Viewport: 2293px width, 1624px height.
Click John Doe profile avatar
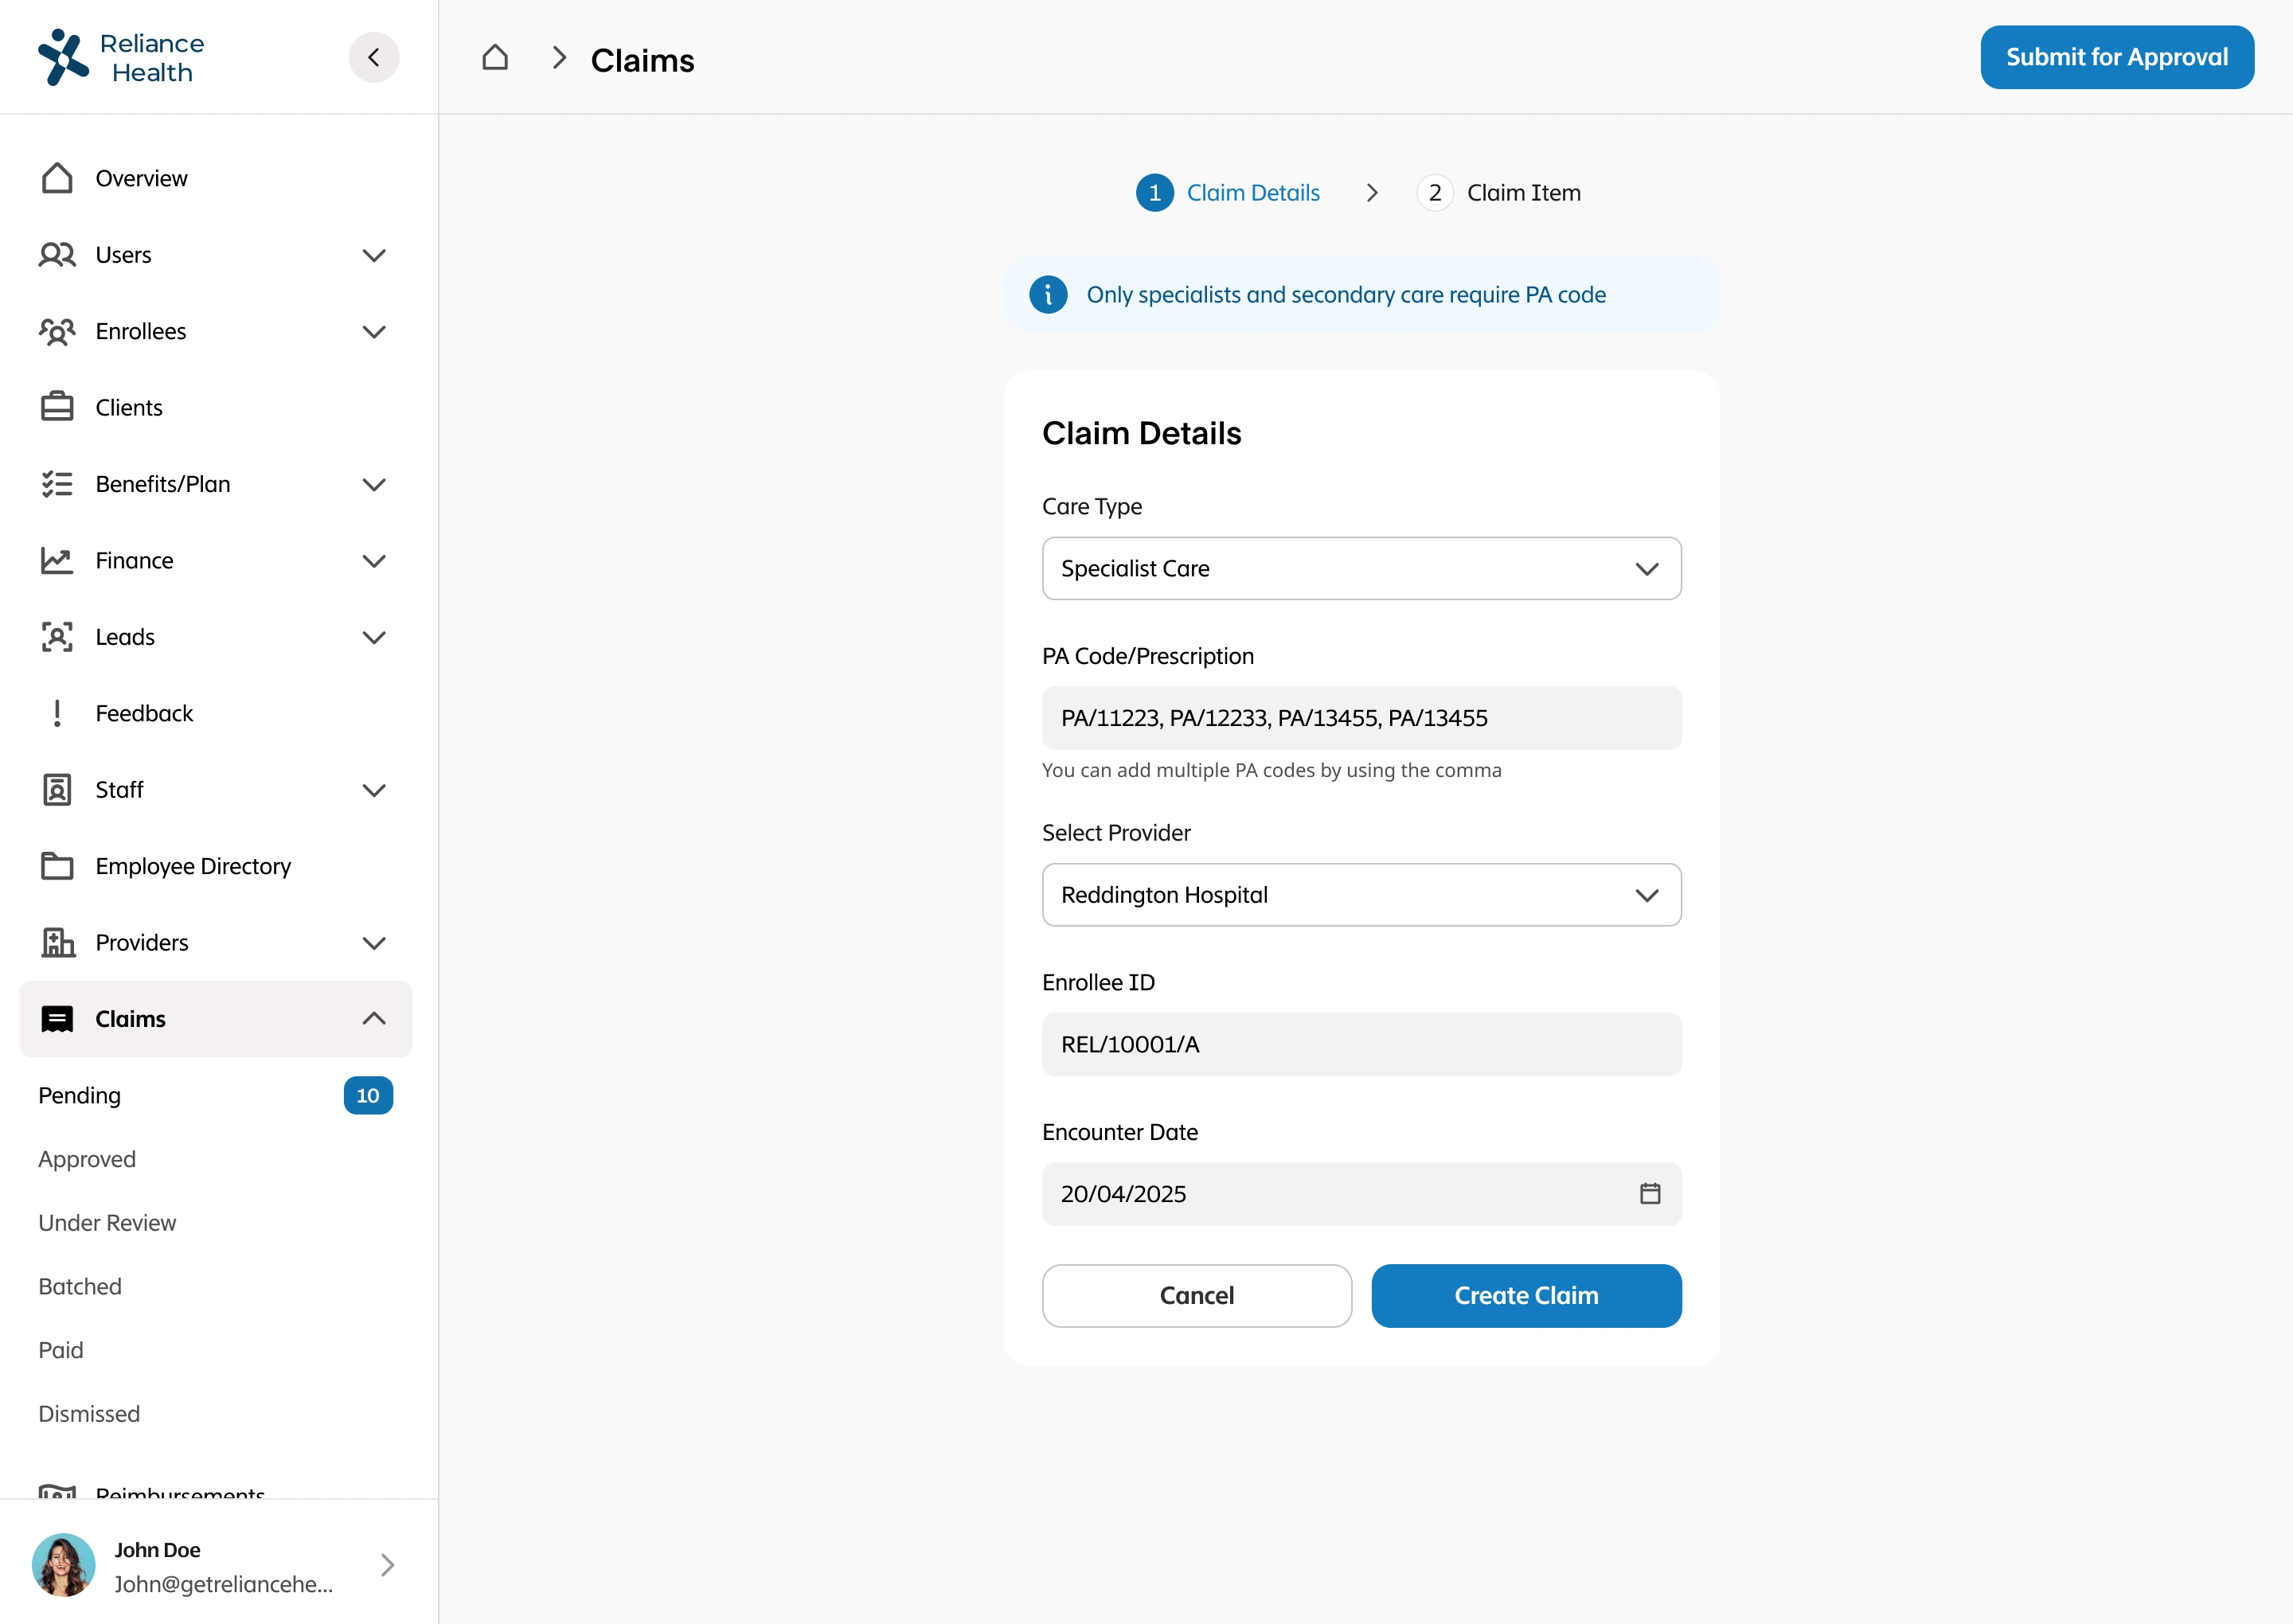coord(64,1565)
